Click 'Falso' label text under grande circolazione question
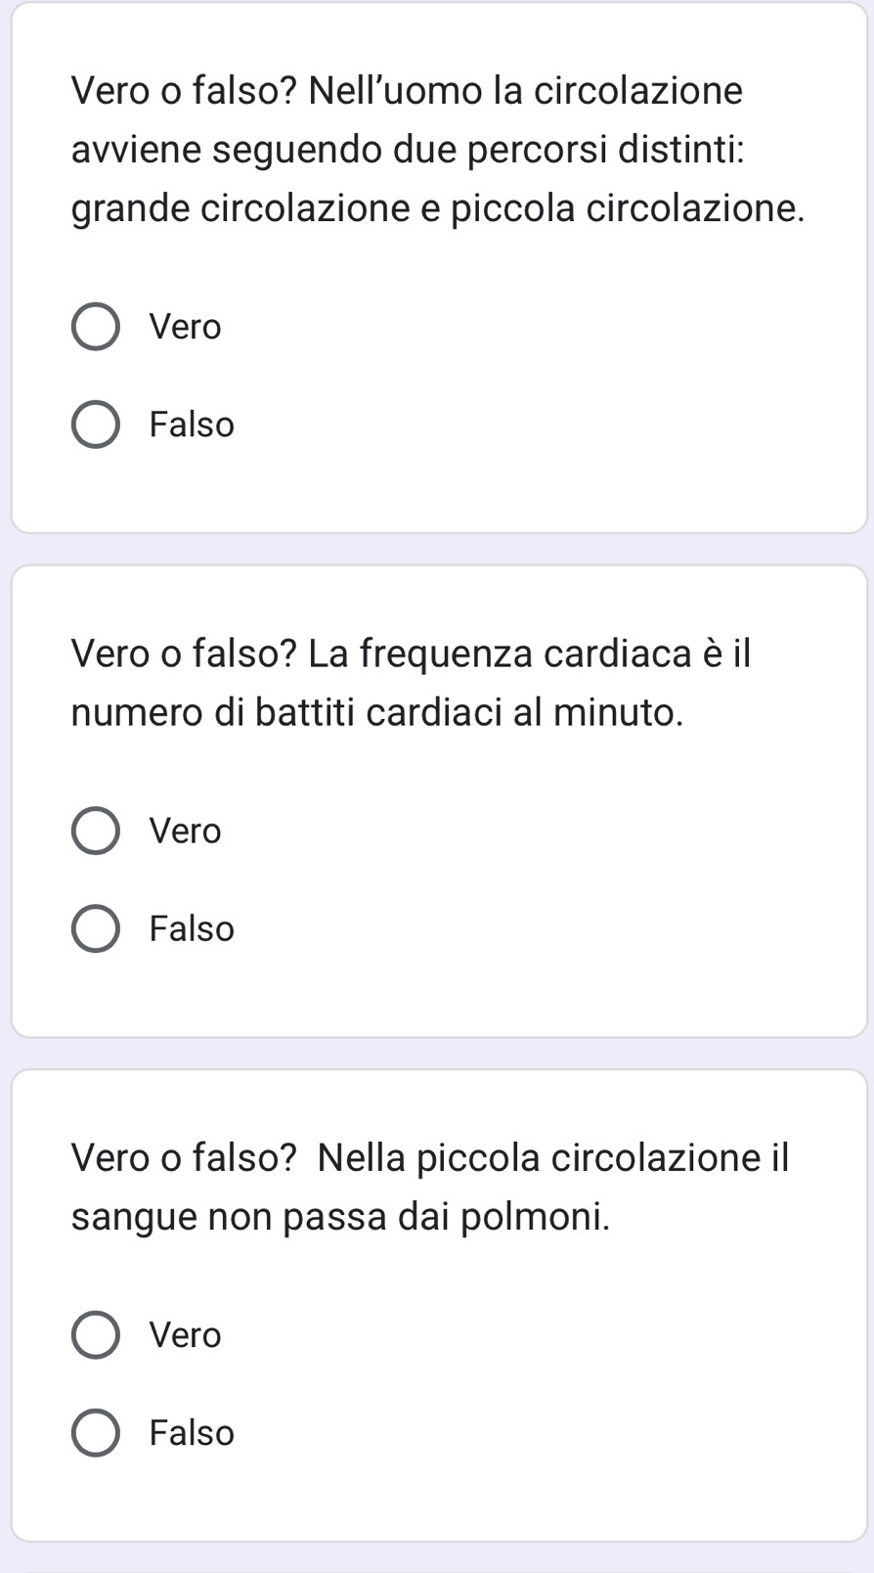This screenshot has width=874, height=1573. pyautogui.click(x=192, y=425)
